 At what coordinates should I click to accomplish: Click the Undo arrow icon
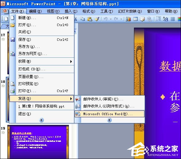105,19
